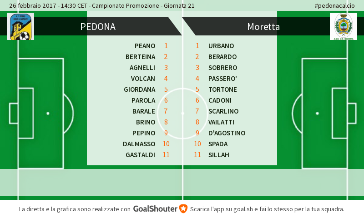Select the PEDONA team header
Image resolution: width=364 pixels, height=218 pixels.
point(98,27)
